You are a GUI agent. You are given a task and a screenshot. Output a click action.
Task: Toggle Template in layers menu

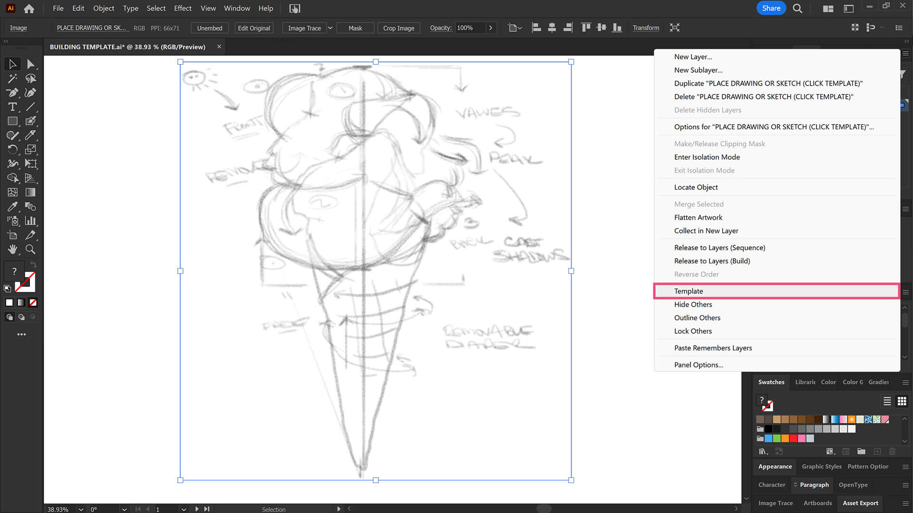point(777,291)
